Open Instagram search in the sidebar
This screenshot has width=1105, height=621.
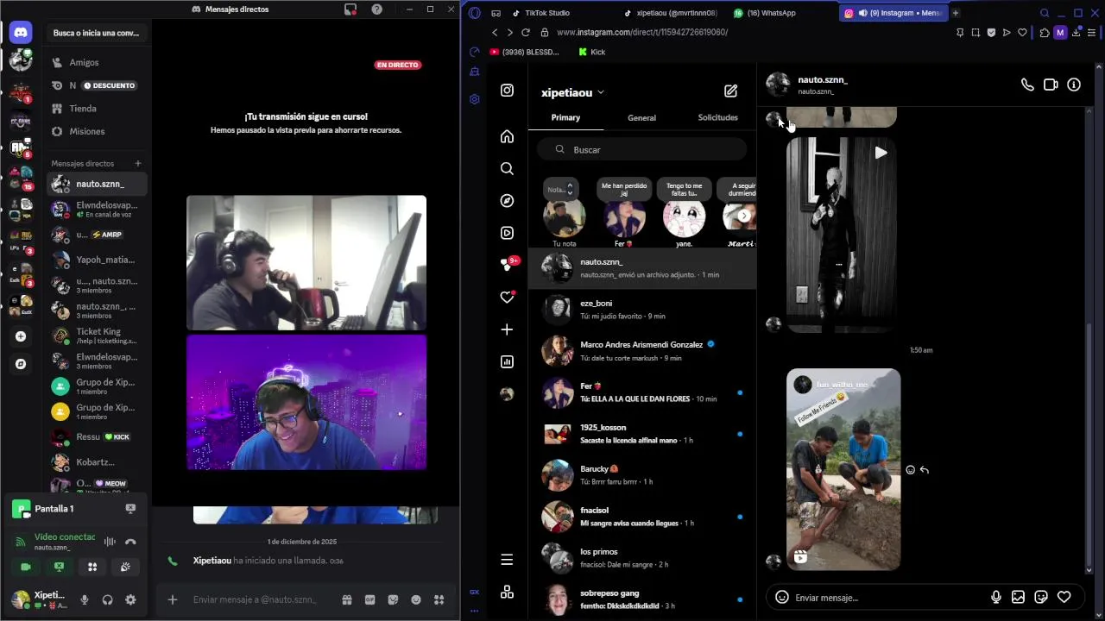[x=507, y=168]
